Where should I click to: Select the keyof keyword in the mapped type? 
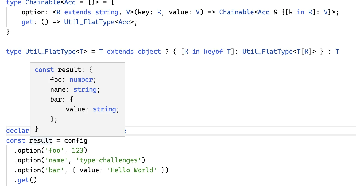213,52
